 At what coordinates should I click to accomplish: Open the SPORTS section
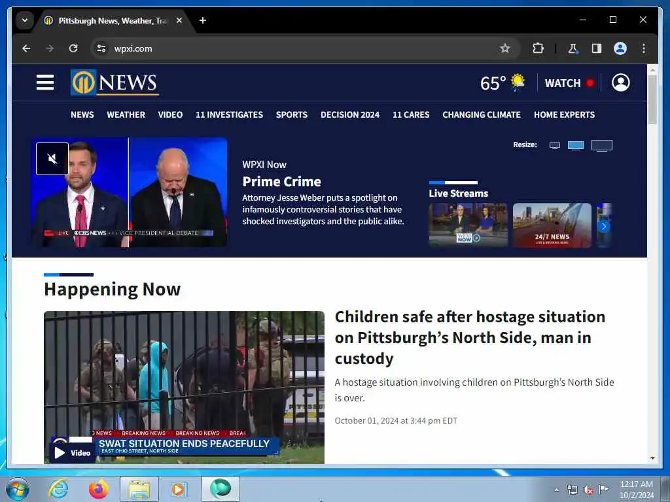(292, 115)
